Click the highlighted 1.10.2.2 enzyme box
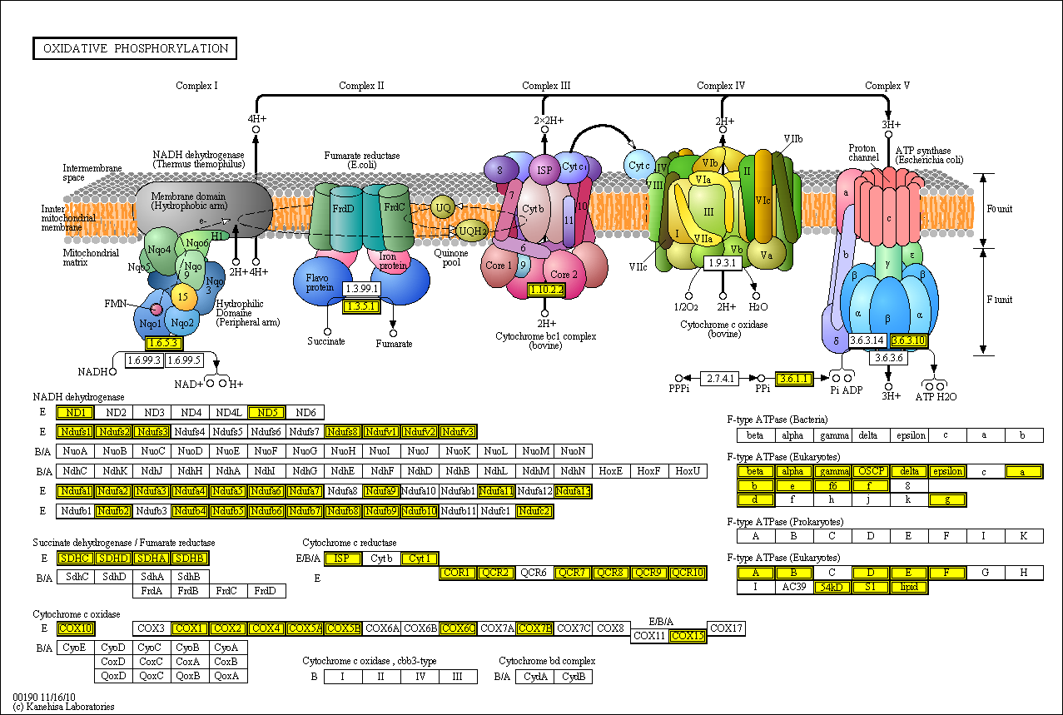Viewport: 1063px width, 715px height. click(x=546, y=290)
